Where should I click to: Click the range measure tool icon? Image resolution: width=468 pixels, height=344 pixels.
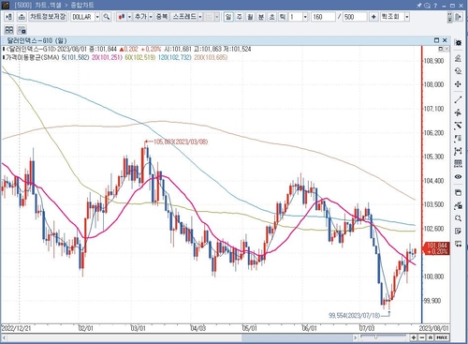458,151
